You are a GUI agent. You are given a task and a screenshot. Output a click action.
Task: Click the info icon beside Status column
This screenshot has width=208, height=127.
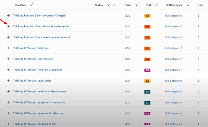114,5
